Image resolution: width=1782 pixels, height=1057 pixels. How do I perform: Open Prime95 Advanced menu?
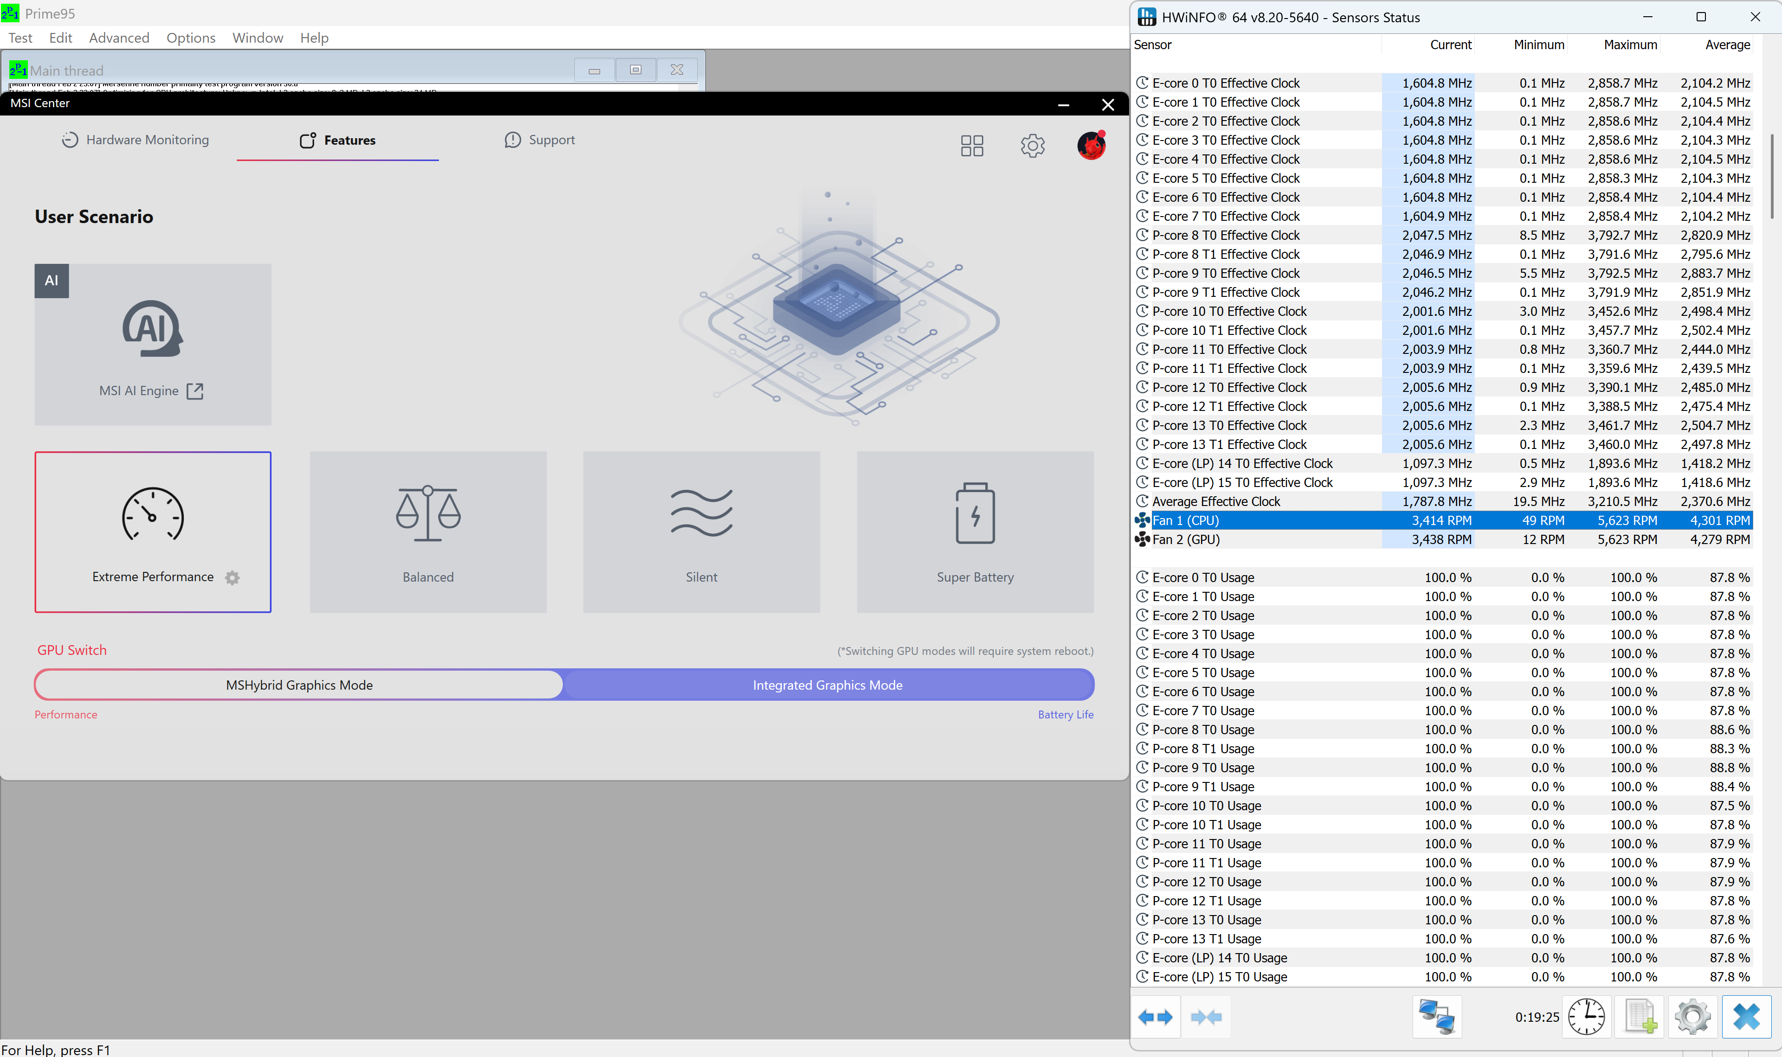[x=119, y=38]
